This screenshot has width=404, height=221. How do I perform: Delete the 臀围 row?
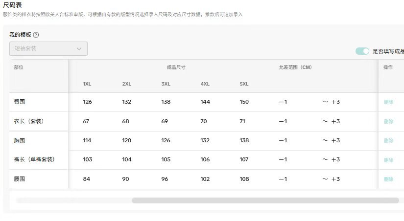coord(388,102)
